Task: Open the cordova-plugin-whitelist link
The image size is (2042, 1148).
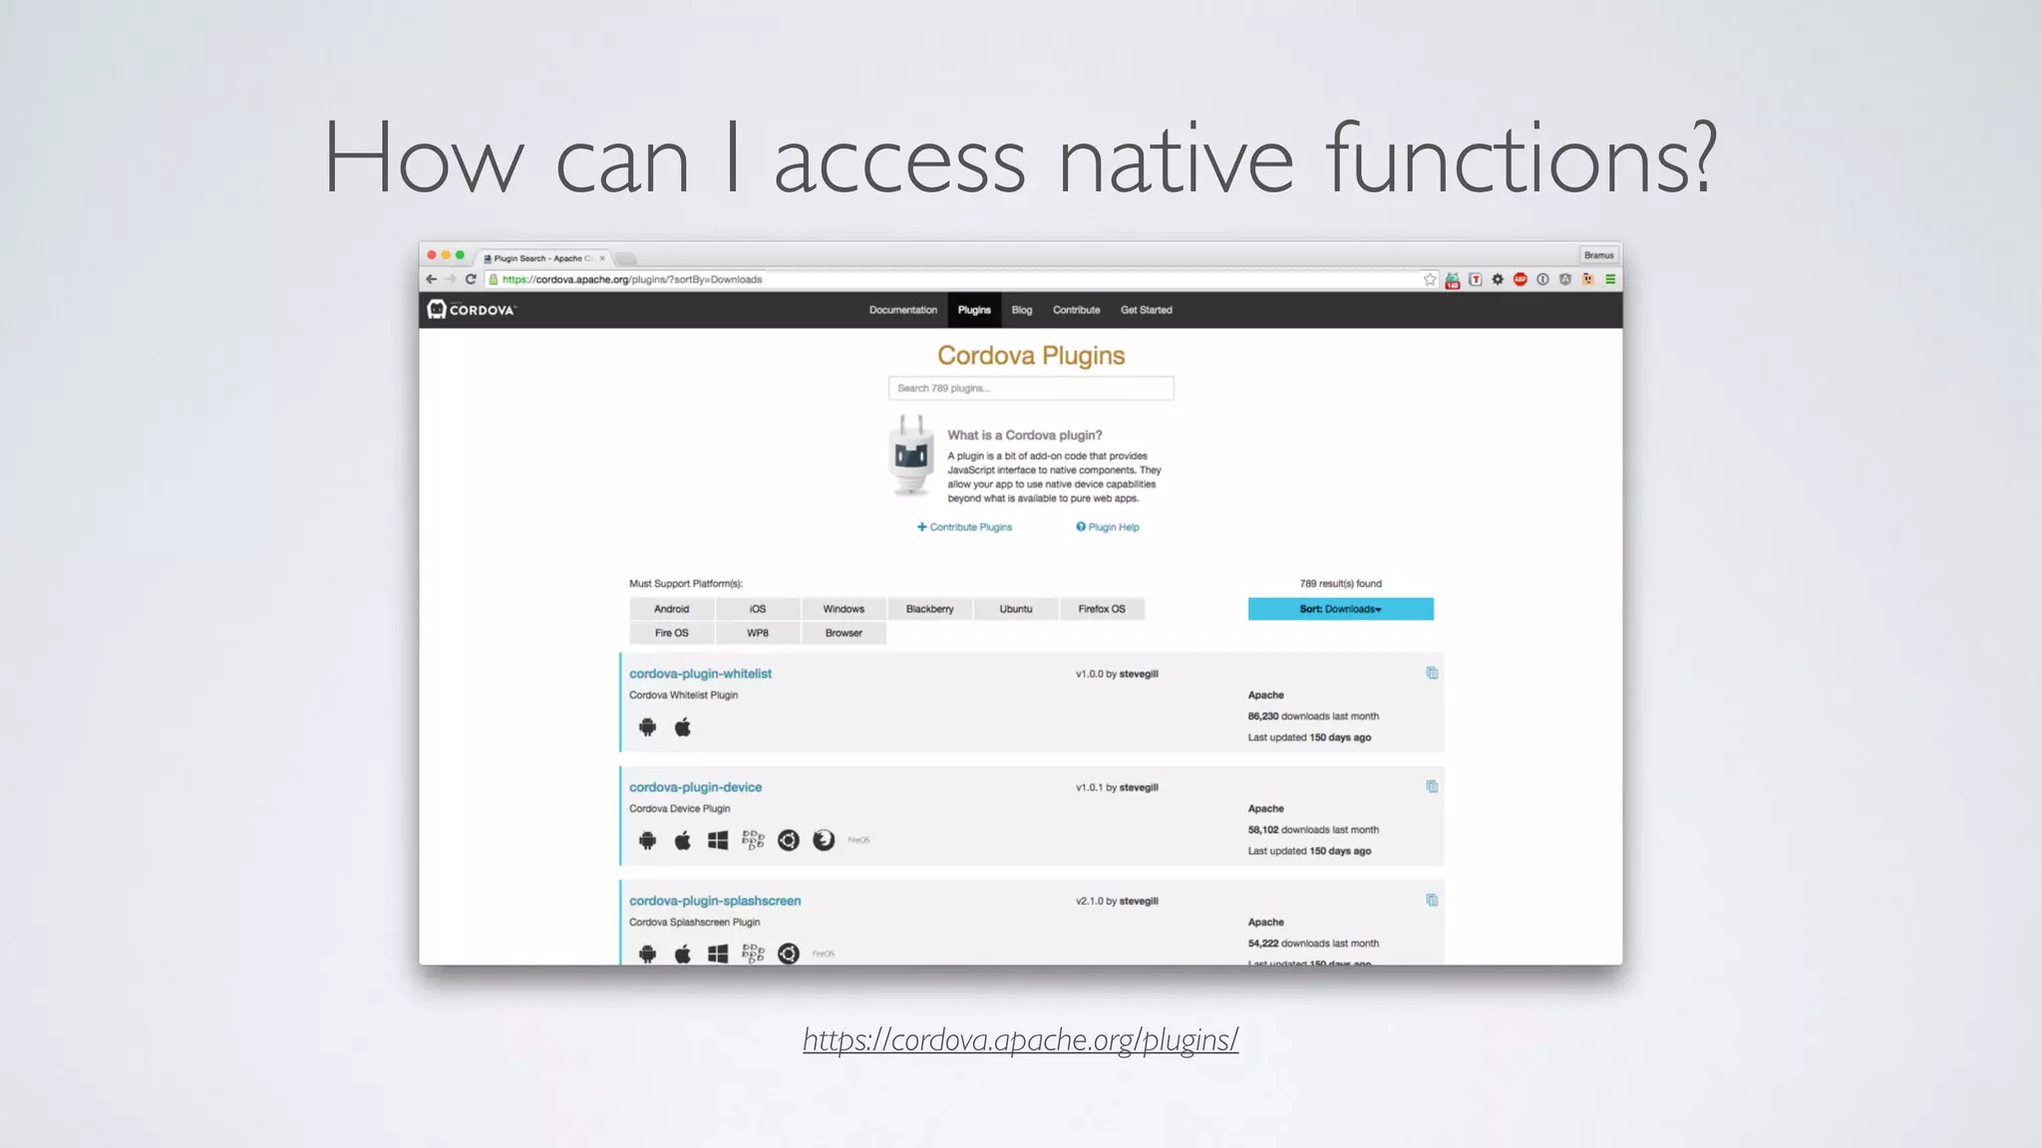Action: pos(700,674)
